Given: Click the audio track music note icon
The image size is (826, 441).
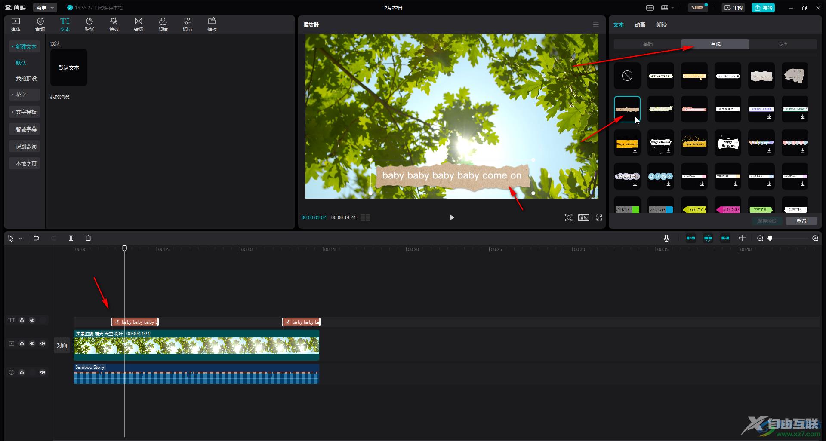Looking at the screenshot, I should 12,372.
